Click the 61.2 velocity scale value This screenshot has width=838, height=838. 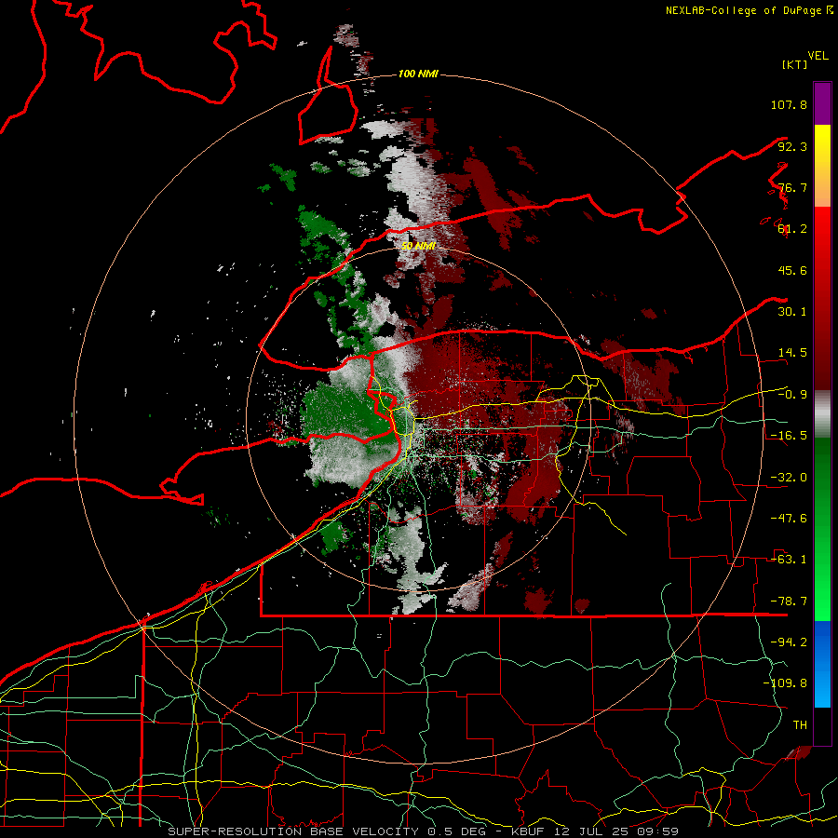tap(792, 229)
